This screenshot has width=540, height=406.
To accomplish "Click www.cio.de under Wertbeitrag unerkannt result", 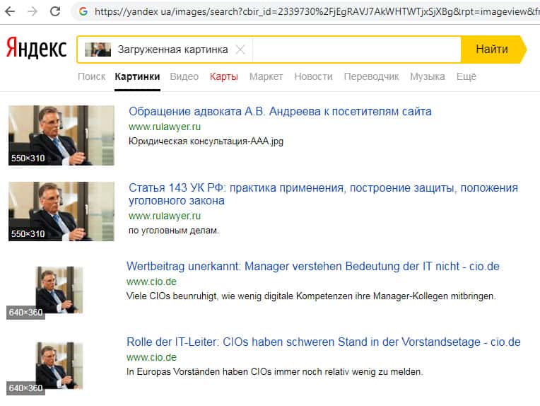I will (x=151, y=282).
